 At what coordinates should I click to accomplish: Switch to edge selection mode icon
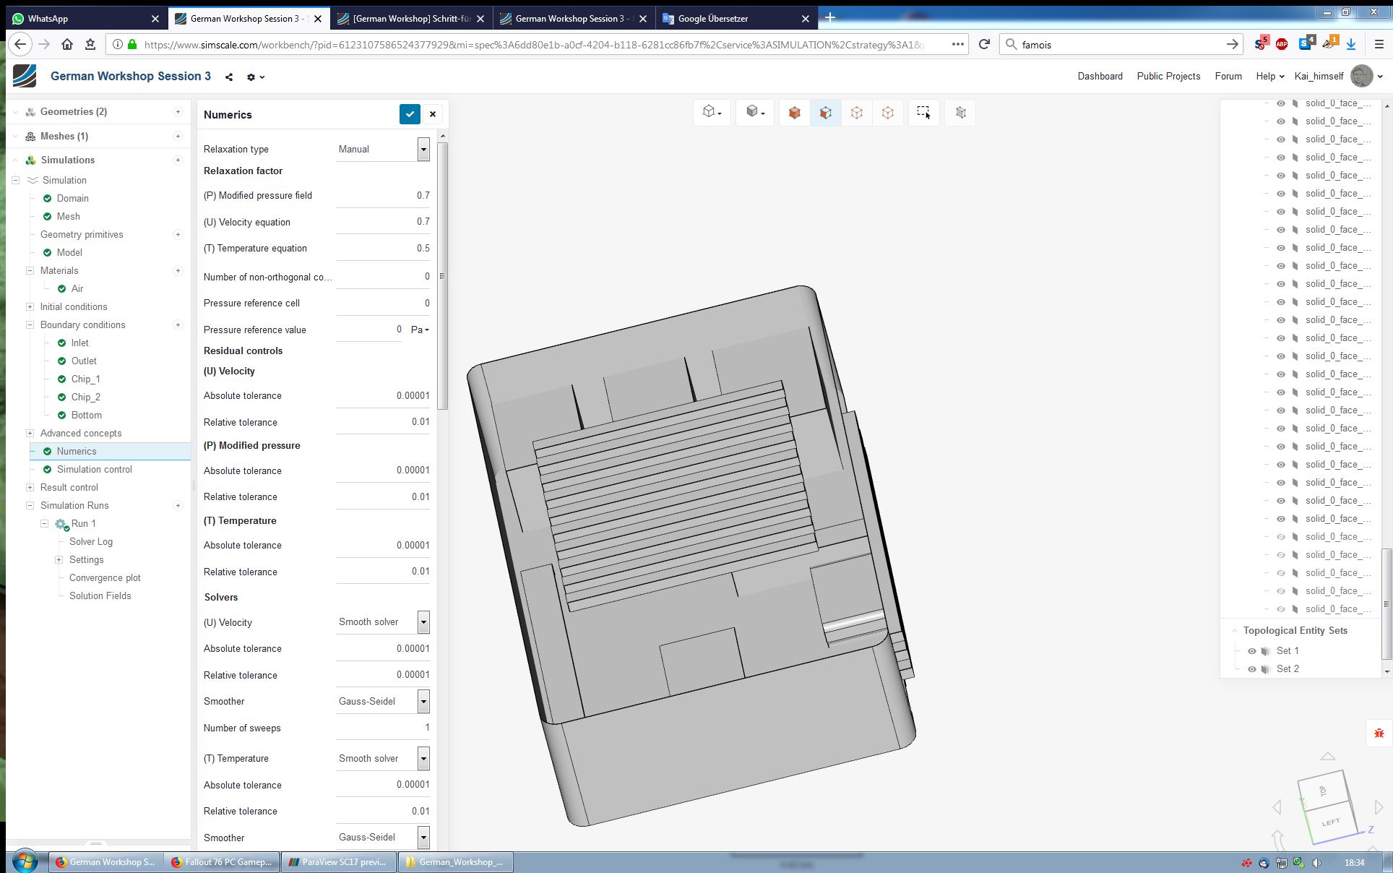point(856,113)
